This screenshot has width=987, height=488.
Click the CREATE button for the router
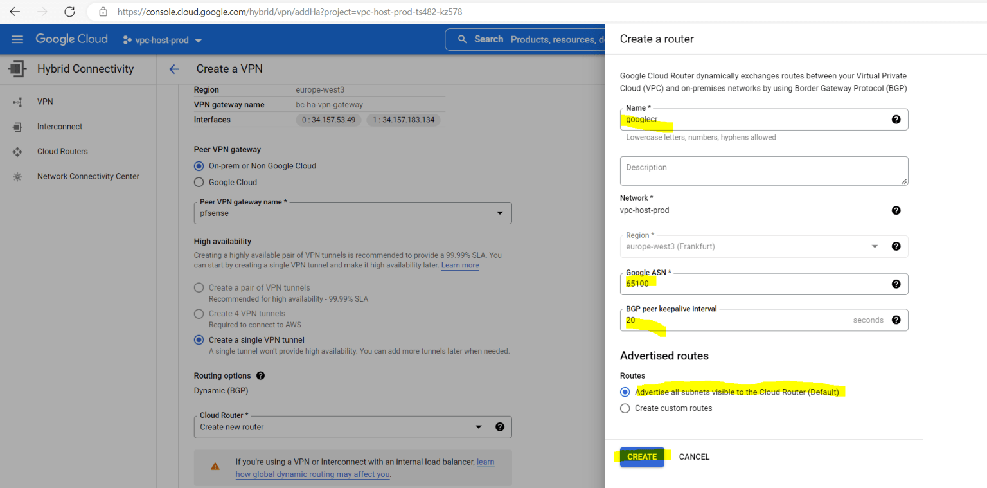point(641,456)
